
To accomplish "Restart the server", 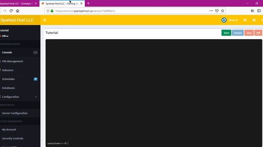I will [238, 33].
